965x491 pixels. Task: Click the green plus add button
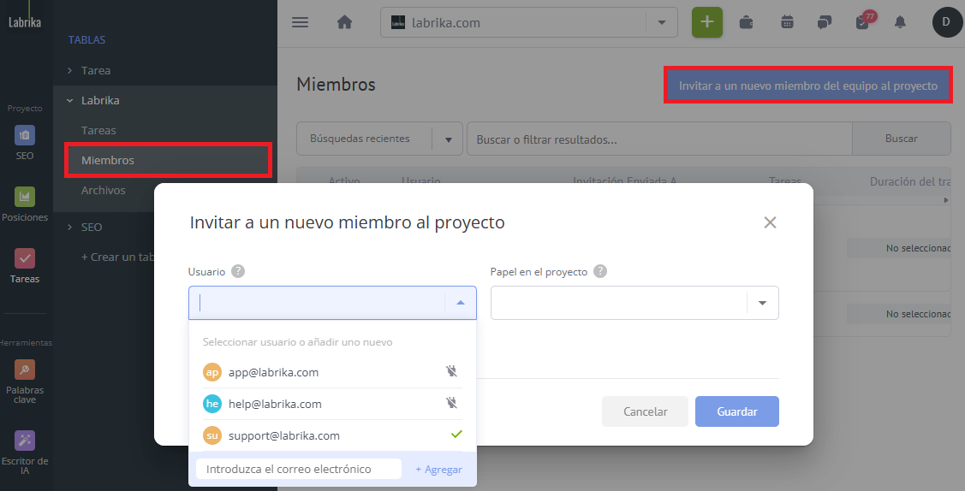[707, 22]
